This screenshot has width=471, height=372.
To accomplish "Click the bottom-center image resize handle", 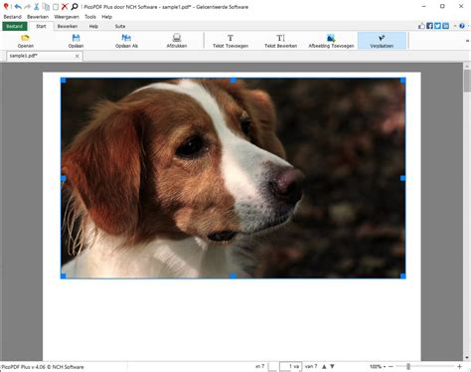I will [x=233, y=277].
